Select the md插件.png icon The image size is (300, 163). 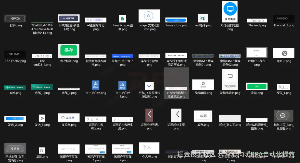(203, 18)
